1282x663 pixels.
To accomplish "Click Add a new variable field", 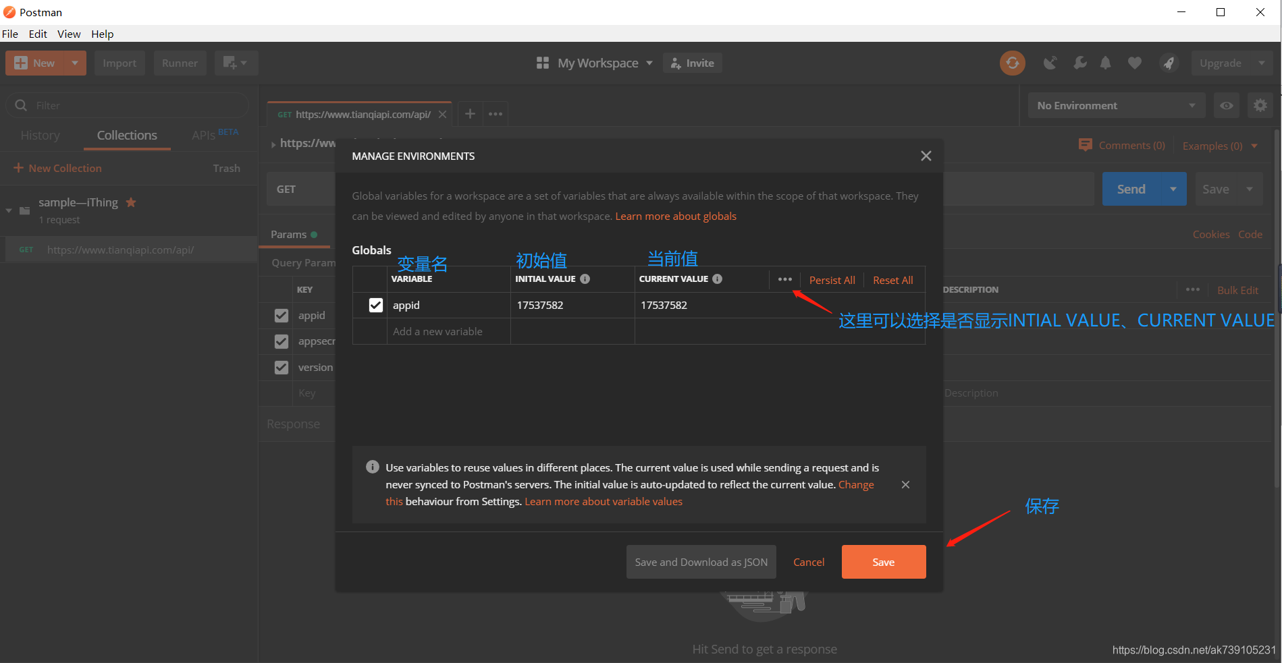I will point(448,331).
